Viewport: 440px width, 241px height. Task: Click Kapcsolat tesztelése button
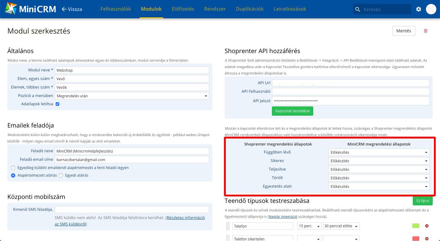click(x=292, y=111)
